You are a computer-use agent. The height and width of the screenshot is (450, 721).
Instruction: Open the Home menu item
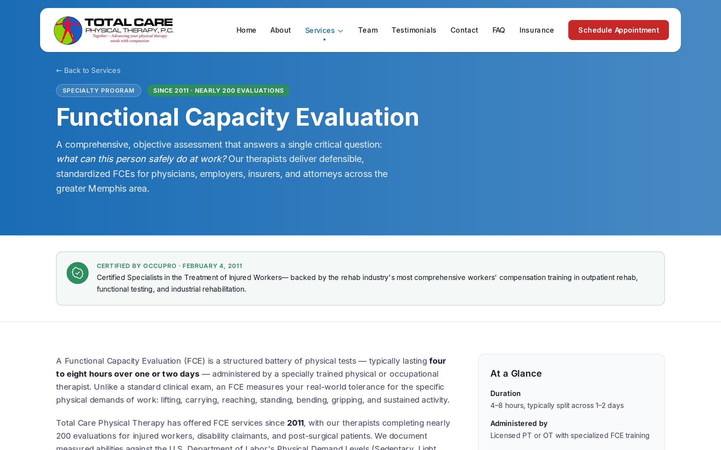tap(246, 30)
